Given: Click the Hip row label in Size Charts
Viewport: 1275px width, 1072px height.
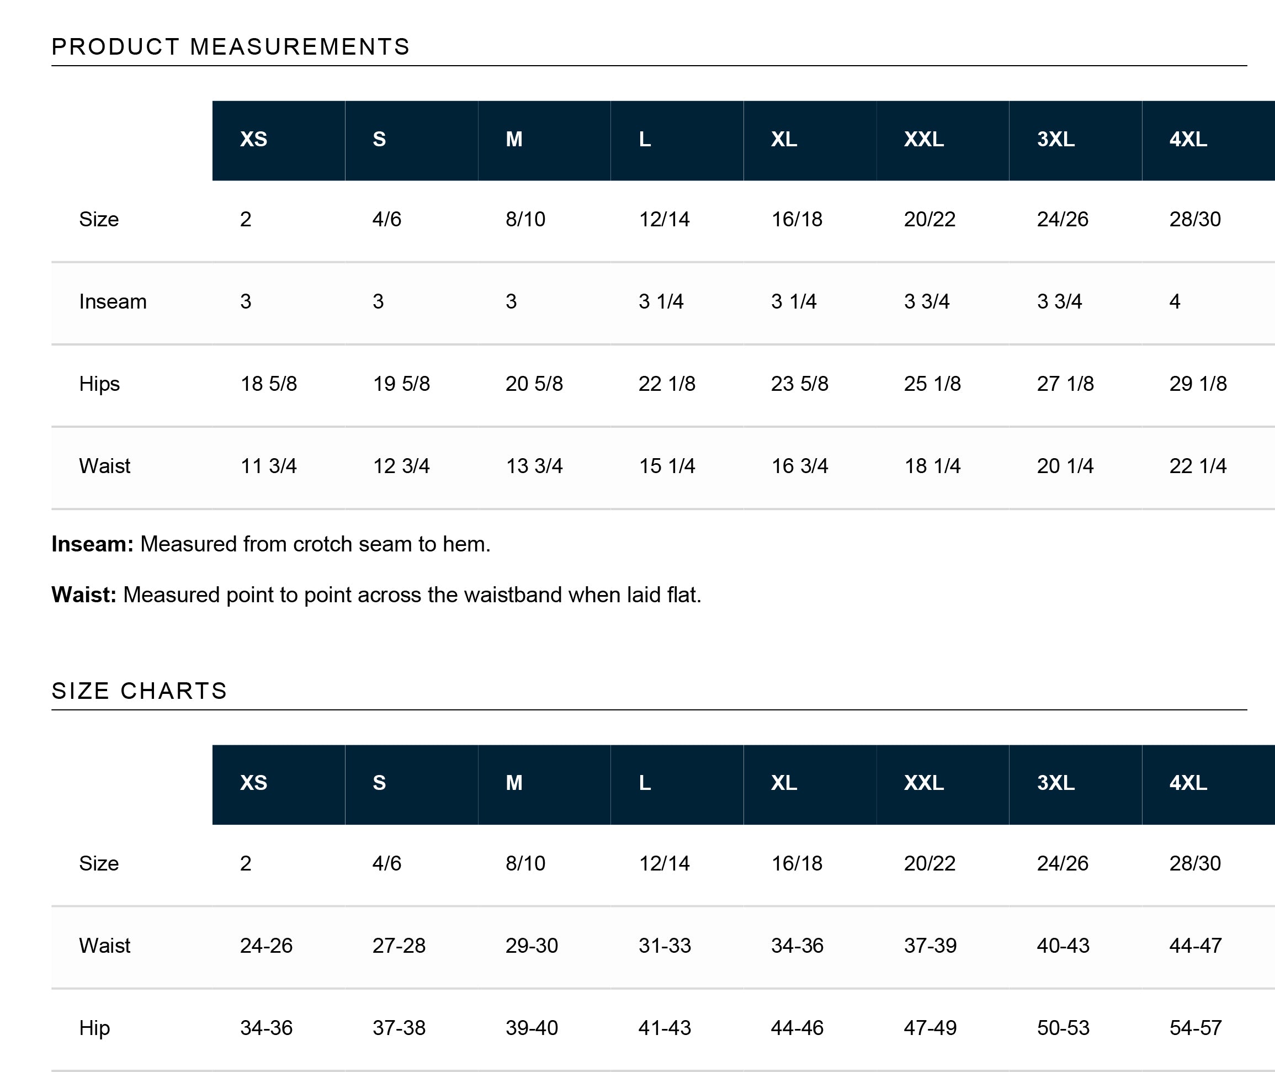Looking at the screenshot, I should click(x=94, y=1028).
